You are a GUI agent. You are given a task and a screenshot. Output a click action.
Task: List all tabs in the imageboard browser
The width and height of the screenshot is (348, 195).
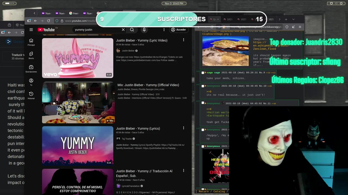293,19
